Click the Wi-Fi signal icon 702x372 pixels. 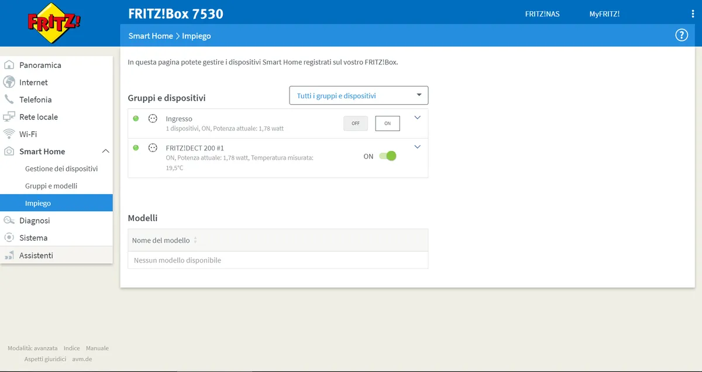coord(9,134)
